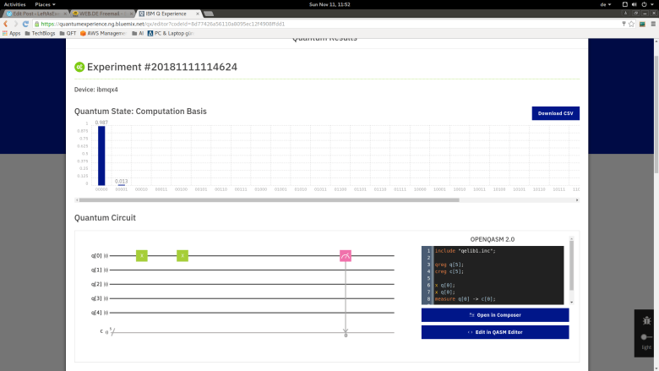Click the network status icon in top bar
The width and height of the screenshot is (659, 371).
(x=625, y=4)
